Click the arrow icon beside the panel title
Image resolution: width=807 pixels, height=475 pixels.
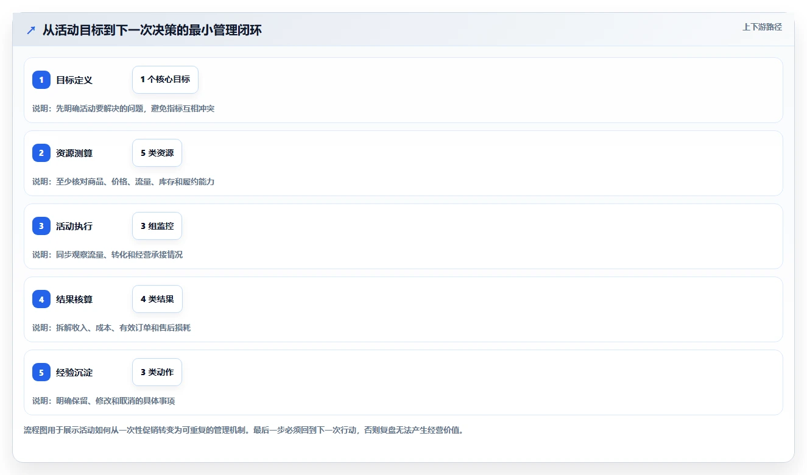31,30
